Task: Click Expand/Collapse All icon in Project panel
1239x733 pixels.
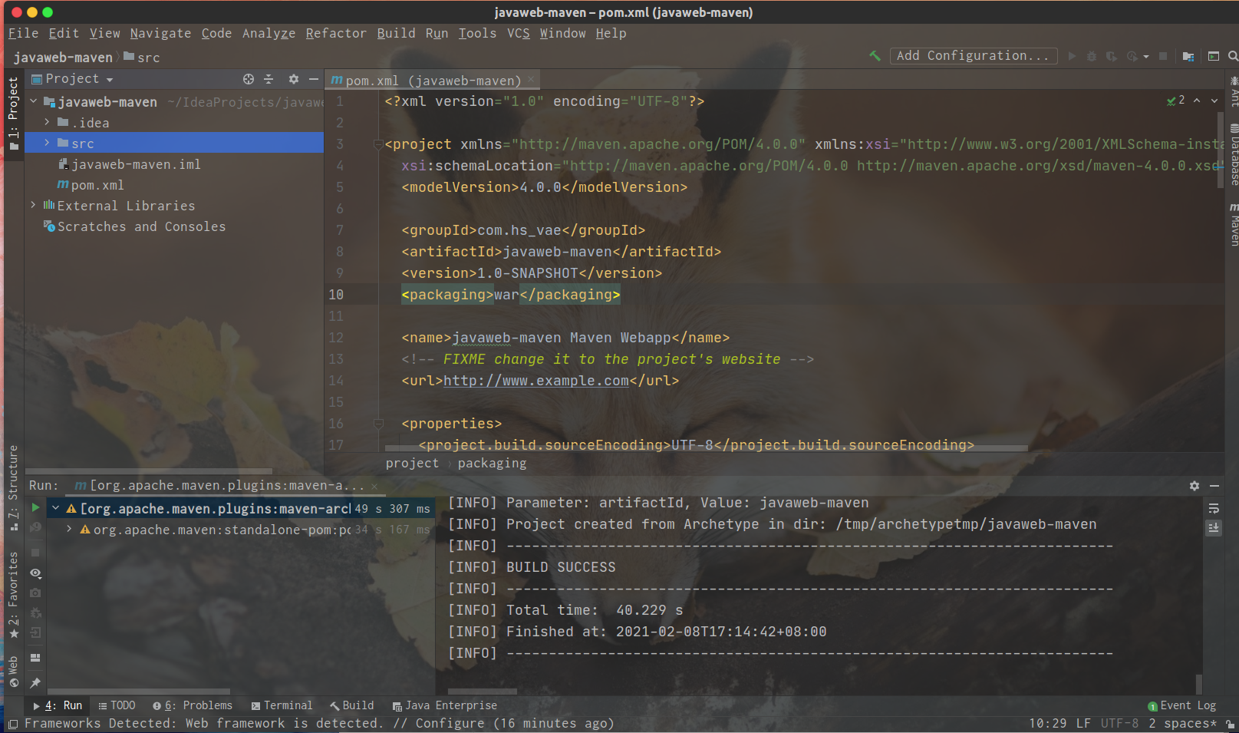Action: (x=269, y=79)
